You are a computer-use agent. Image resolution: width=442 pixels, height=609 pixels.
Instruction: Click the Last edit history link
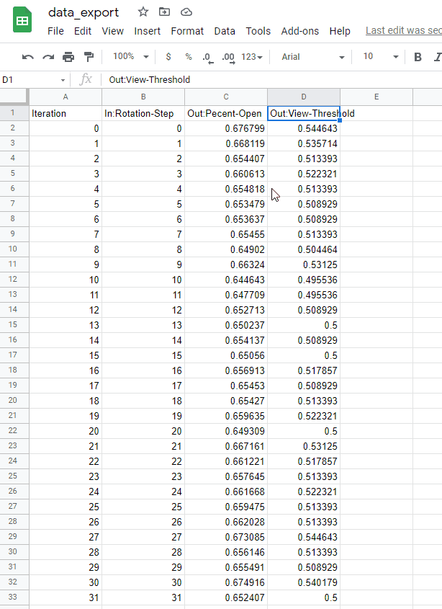click(403, 31)
